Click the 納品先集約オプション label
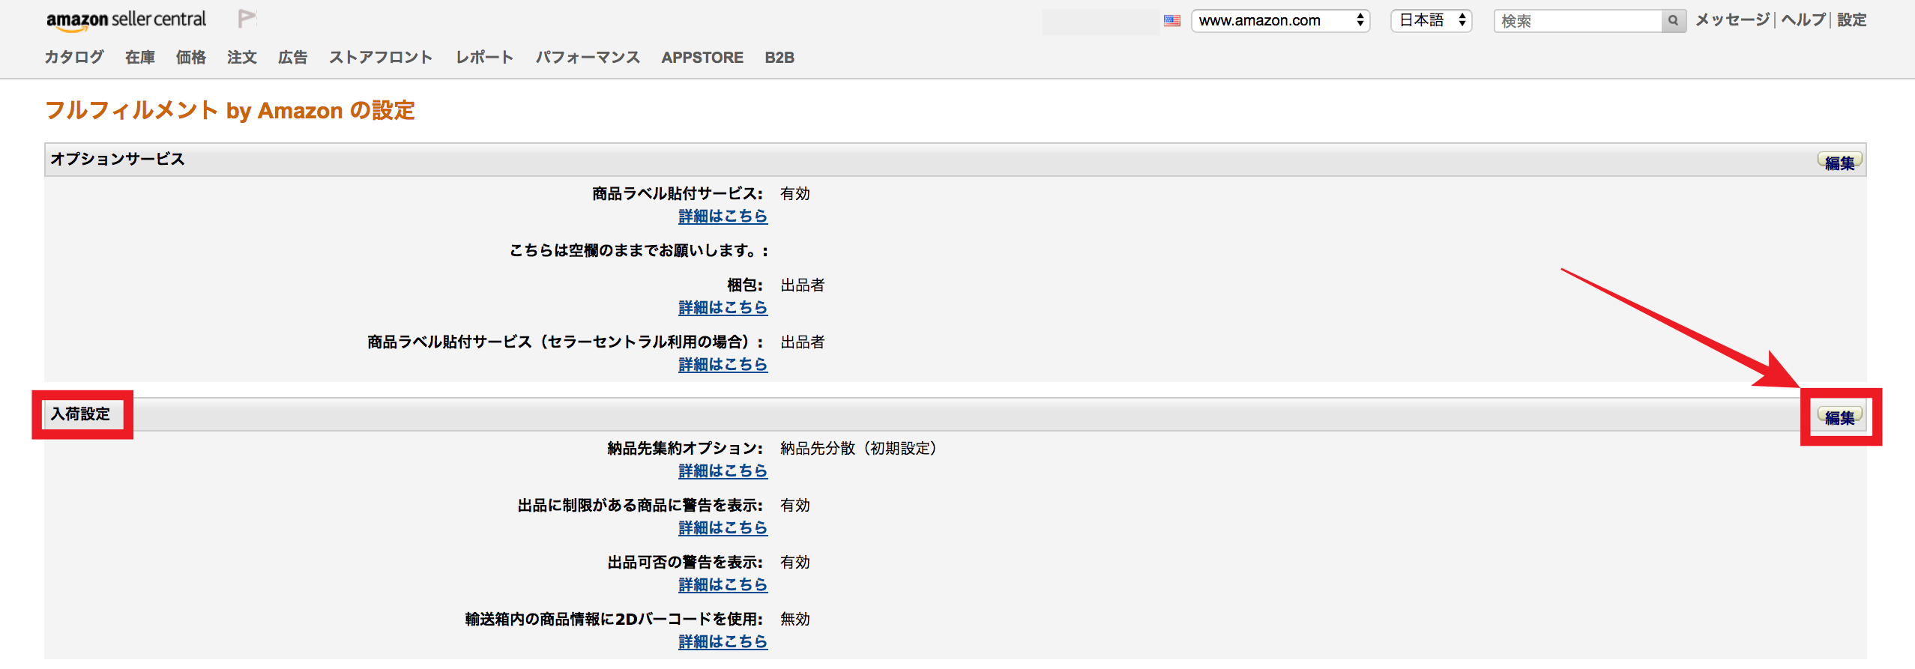This screenshot has width=1915, height=669. click(x=685, y=449)
